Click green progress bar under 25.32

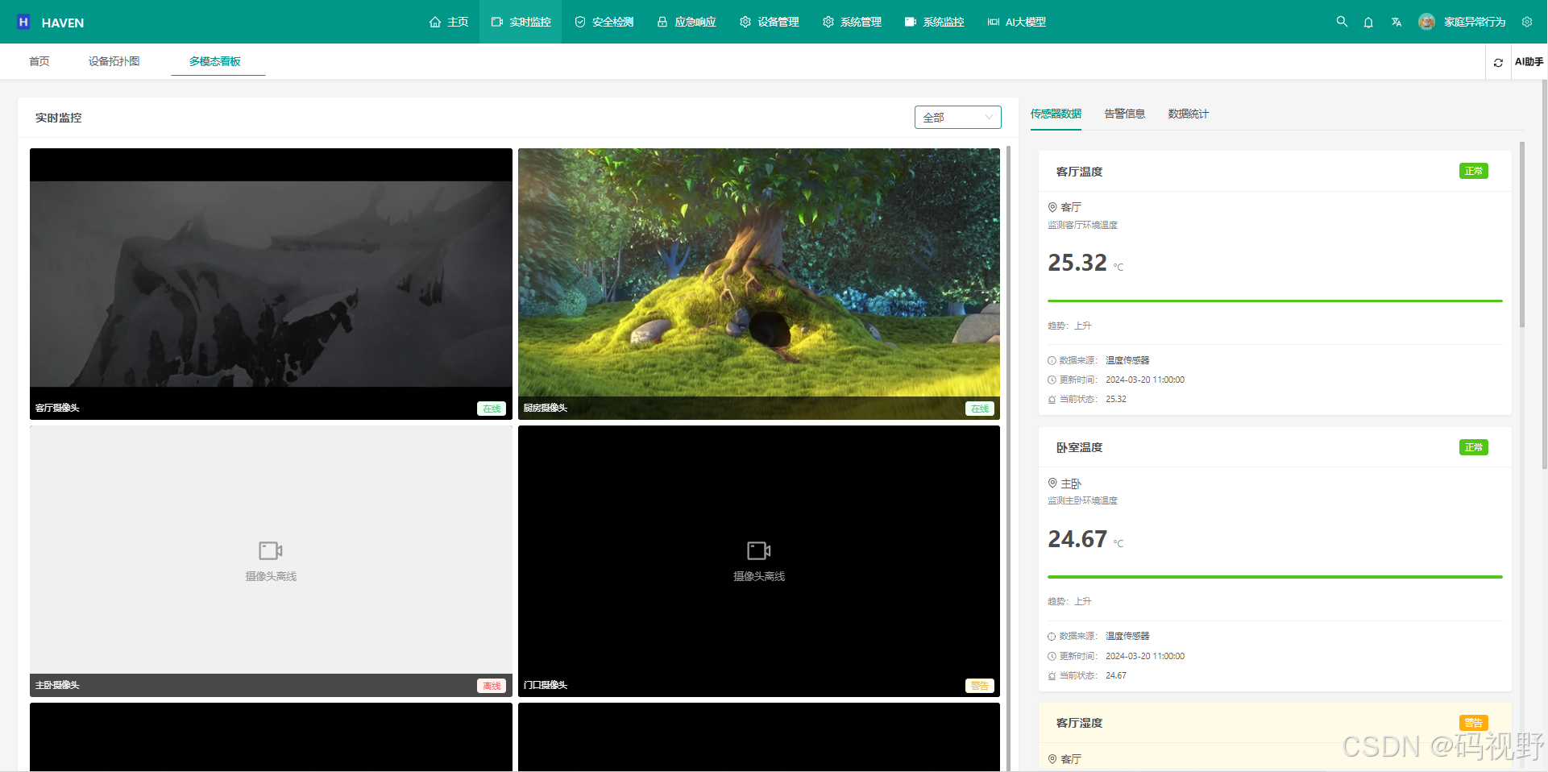click(1275, 301)
